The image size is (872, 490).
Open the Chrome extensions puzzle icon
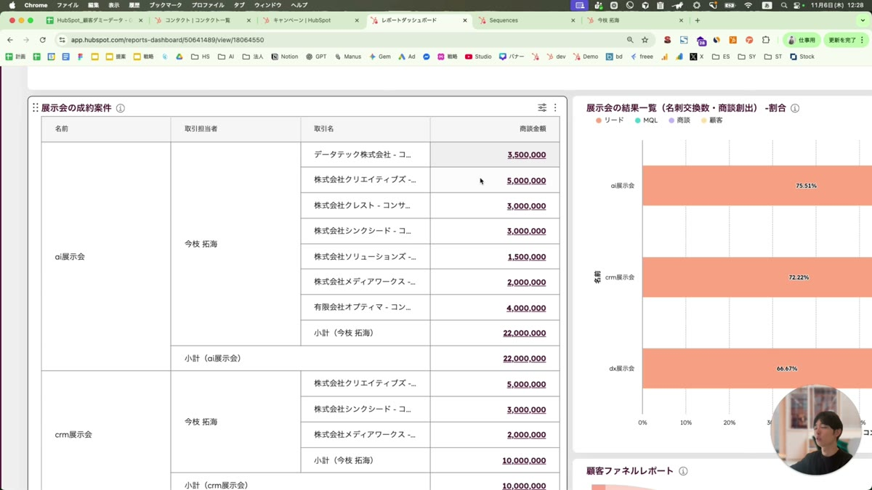point(766,40)
